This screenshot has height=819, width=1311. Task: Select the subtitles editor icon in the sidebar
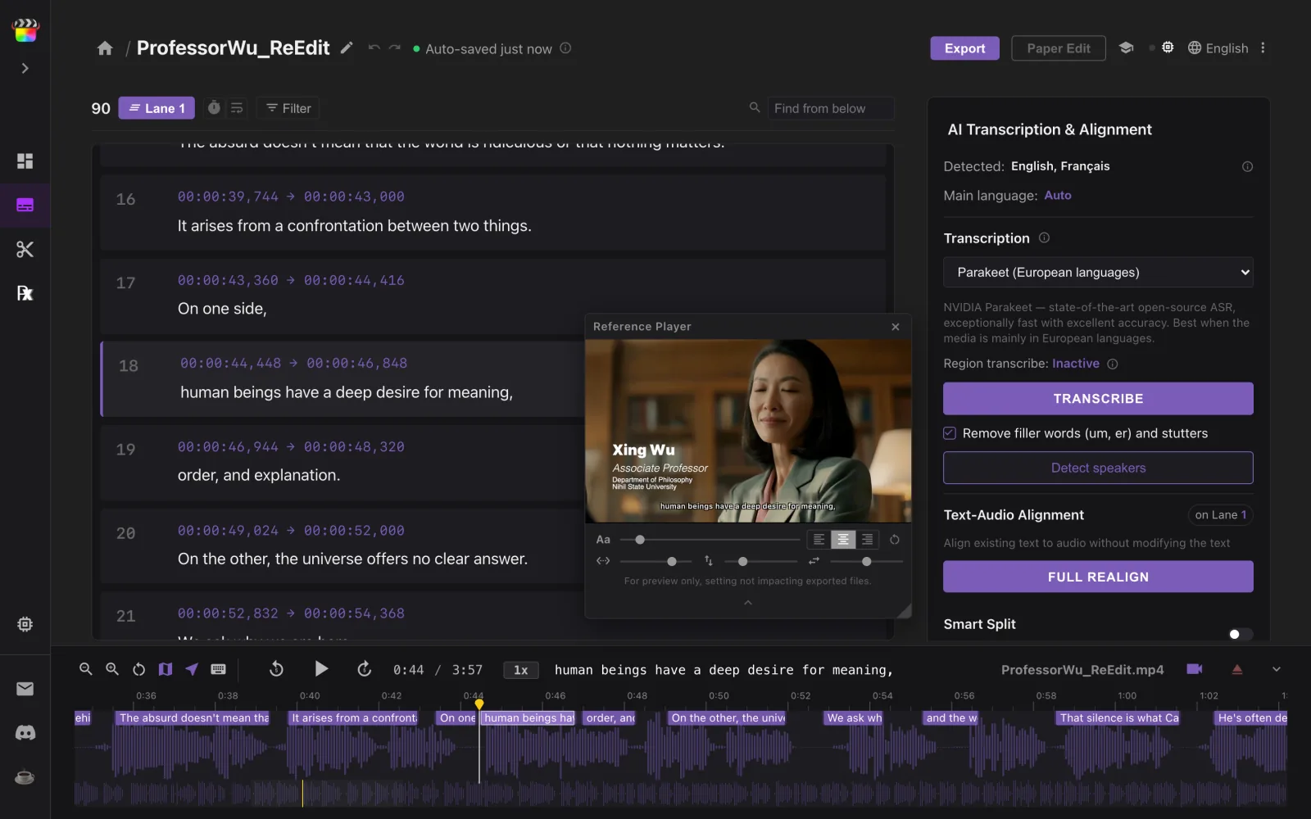pos(25,205)
